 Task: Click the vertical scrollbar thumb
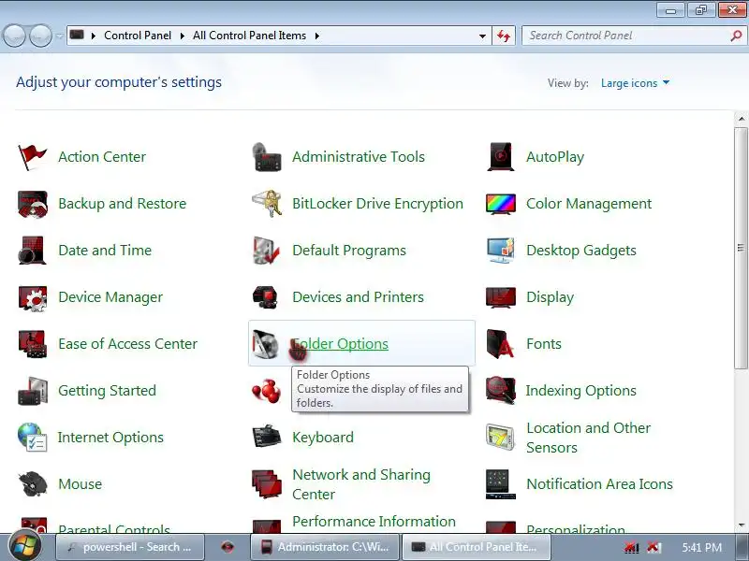[742, 248]
